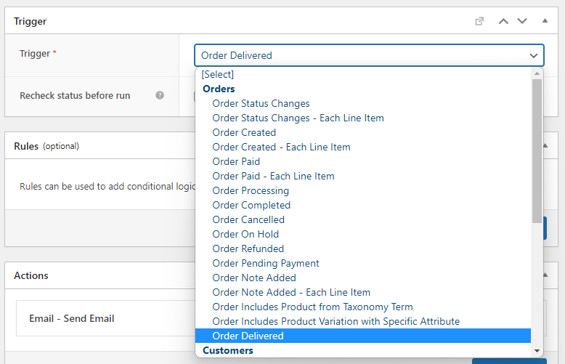Move Trigger panel down arrow
The height and width of the screenshot is (364, 565).
point(522,21)
